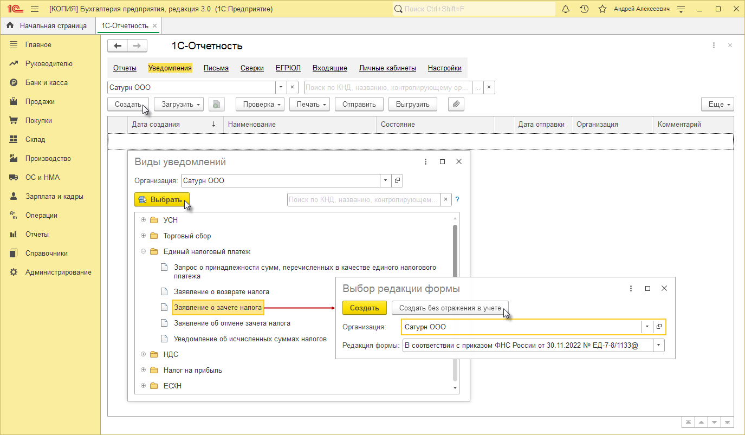Open the Производство sidebar section
The height and width of the screenshot is (435, 745).
tap(48, 159)
